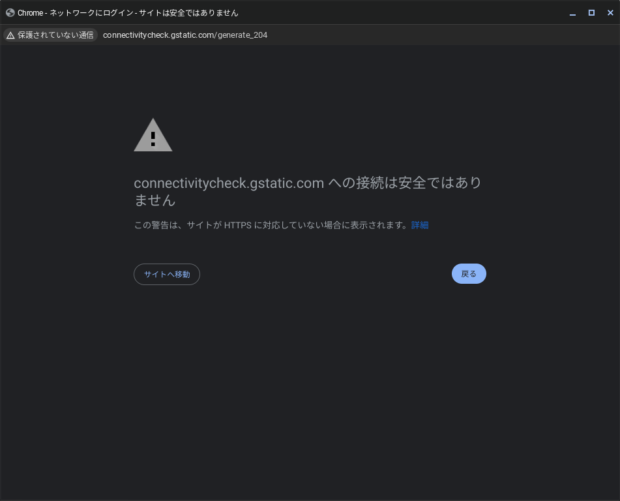Close the ネットワークにログイン window

(610, 13)
